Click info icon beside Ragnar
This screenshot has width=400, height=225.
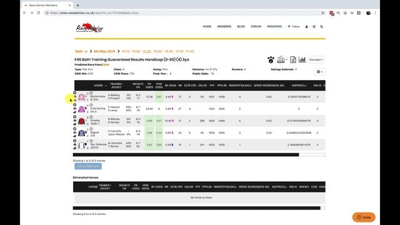[x=91, y=129]
